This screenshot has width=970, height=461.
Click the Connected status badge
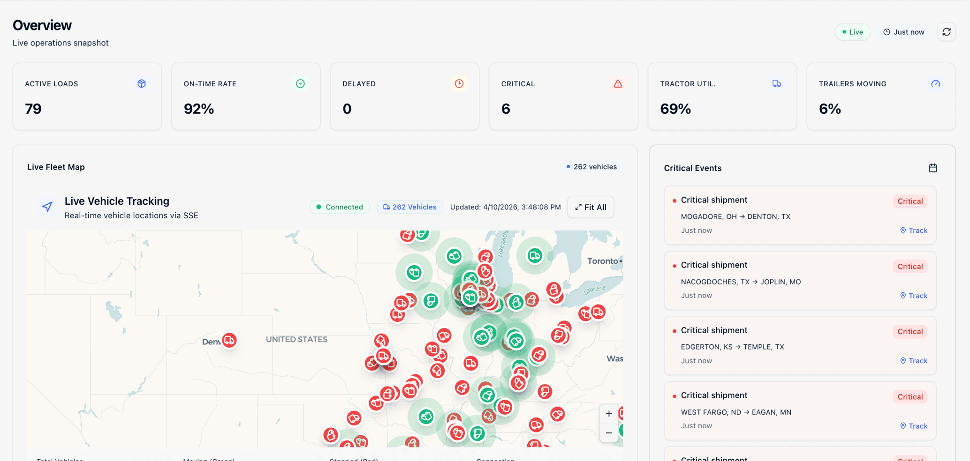point(340,207)
